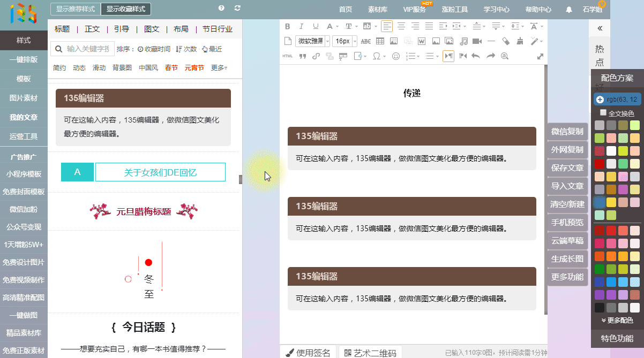This screenshot has width=644, height=358.
Task: Toggle 显示收藏样式 view
Action: point(126,9)
